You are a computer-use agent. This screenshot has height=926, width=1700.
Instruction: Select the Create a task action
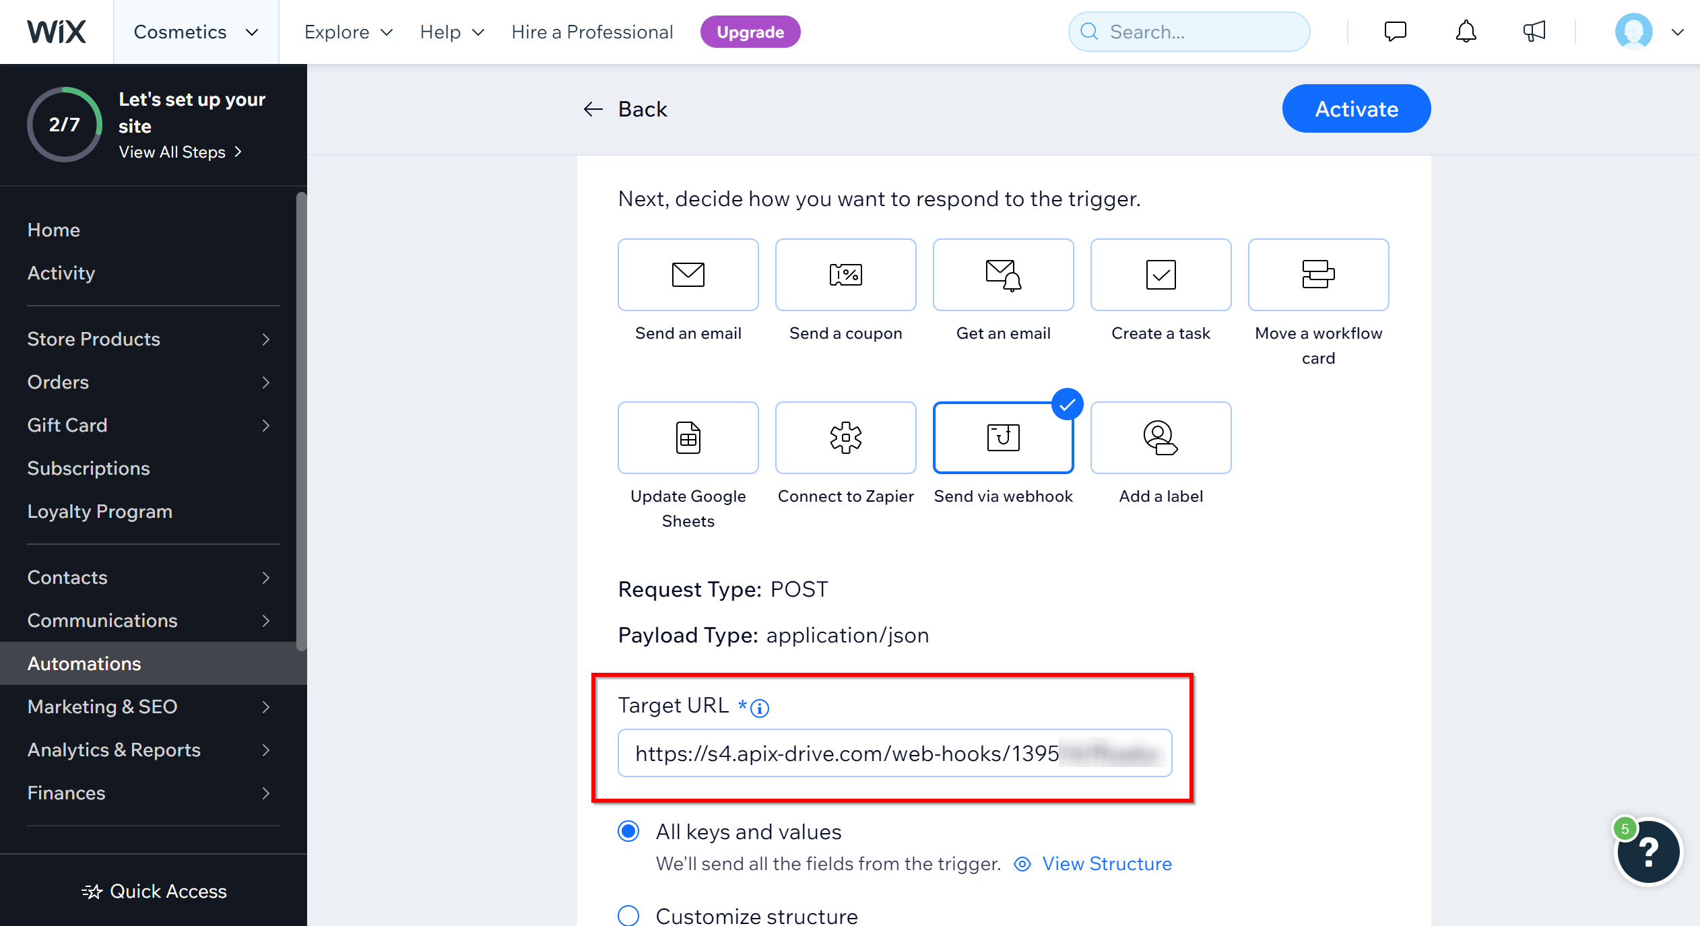pyautogui.click(x=1160, y=275)
